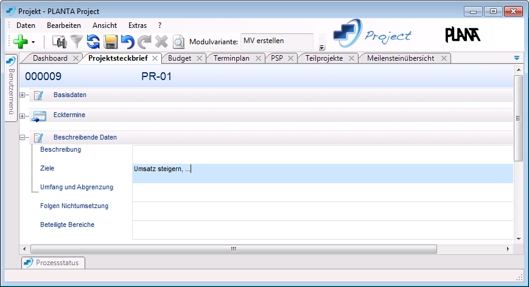The height and width of the screenshot is (287, 529).
Task: Click the Beschreibende Daten heading
Action: tap(85, 137)
